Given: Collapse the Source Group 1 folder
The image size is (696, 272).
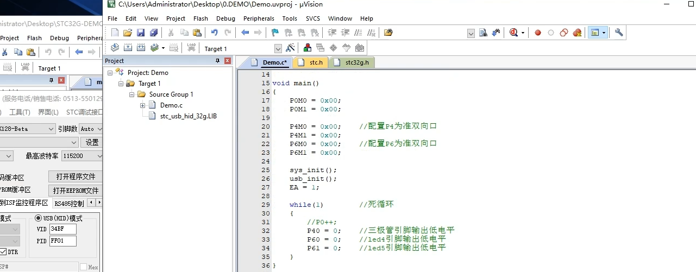Looking at the screenshot, I should pyautogui.click(x=132, y=94).
